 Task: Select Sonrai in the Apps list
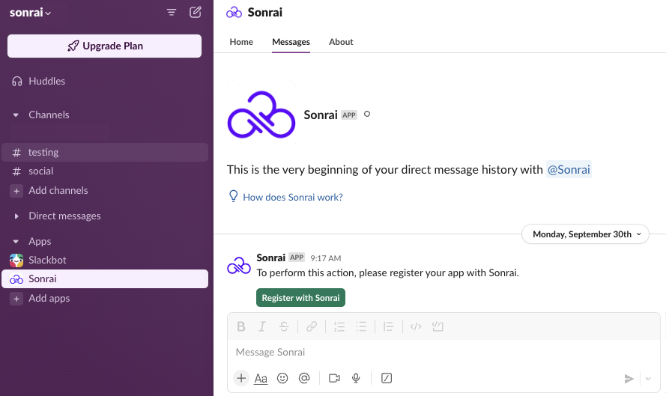pos(105,279)
